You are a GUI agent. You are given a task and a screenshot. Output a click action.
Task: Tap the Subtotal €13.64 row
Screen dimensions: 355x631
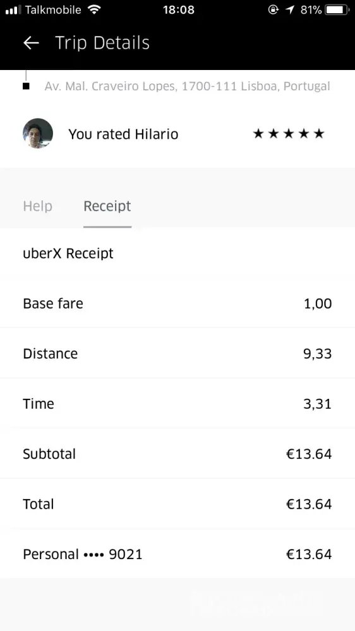coord(177,454)
